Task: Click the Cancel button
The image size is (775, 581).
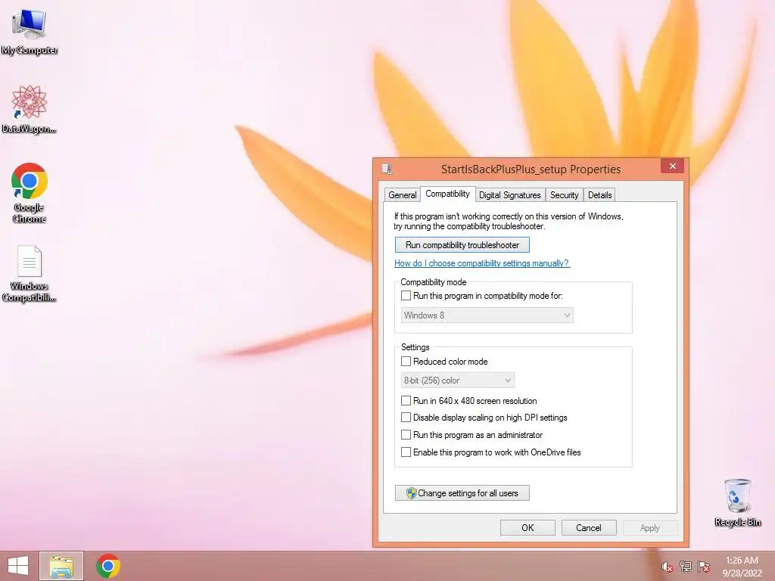Action: click(589, 527)
